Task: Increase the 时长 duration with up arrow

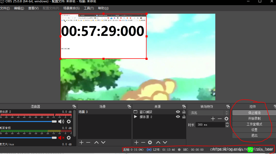Action: click(227, 123)
